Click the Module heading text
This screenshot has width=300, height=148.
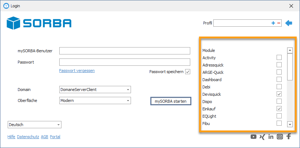(x=209, y=50)
